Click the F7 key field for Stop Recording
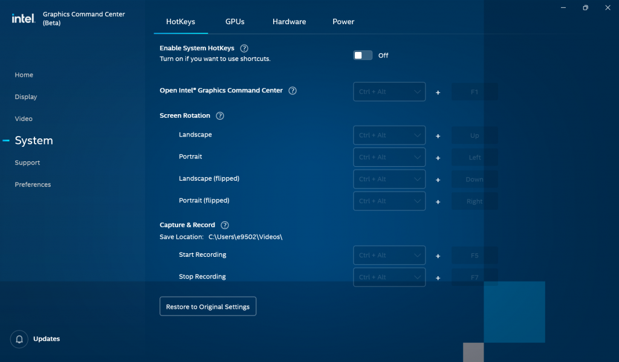 point(475,277)
